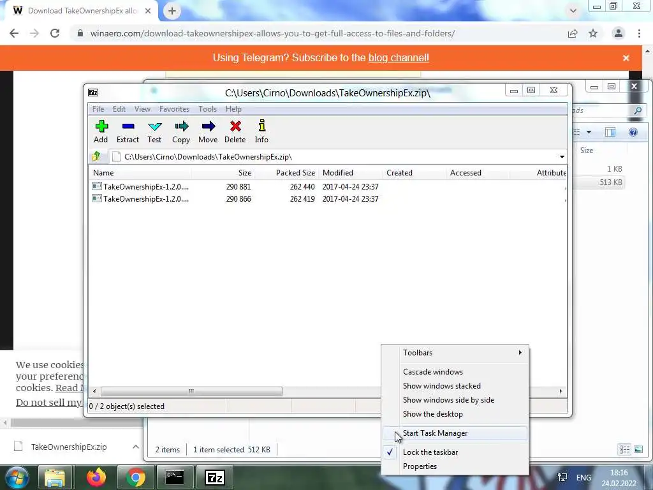Expand the Toolbars submenu arrow
Viewport: 653px width, 490px height.
520,352
